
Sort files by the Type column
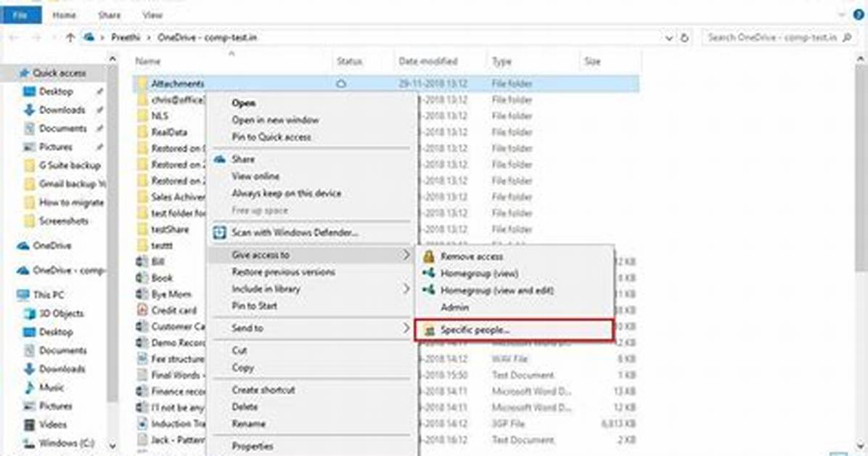(501, 61)
